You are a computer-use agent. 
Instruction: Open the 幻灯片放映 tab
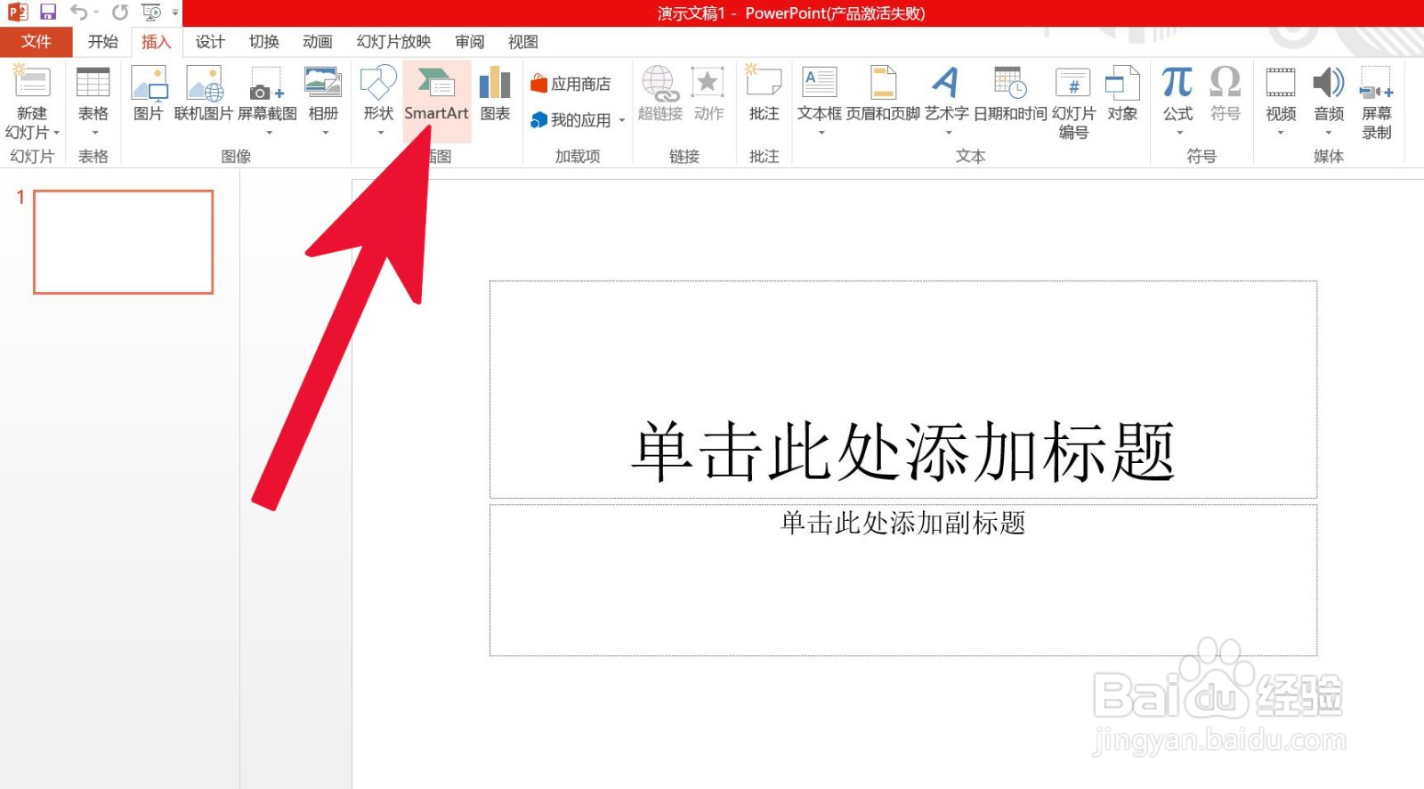393,42
